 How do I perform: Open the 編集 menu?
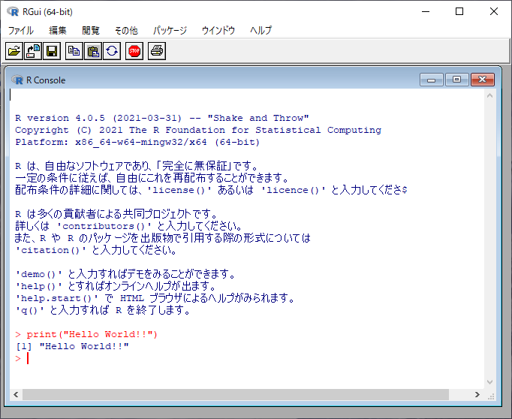tap(58, 30)
